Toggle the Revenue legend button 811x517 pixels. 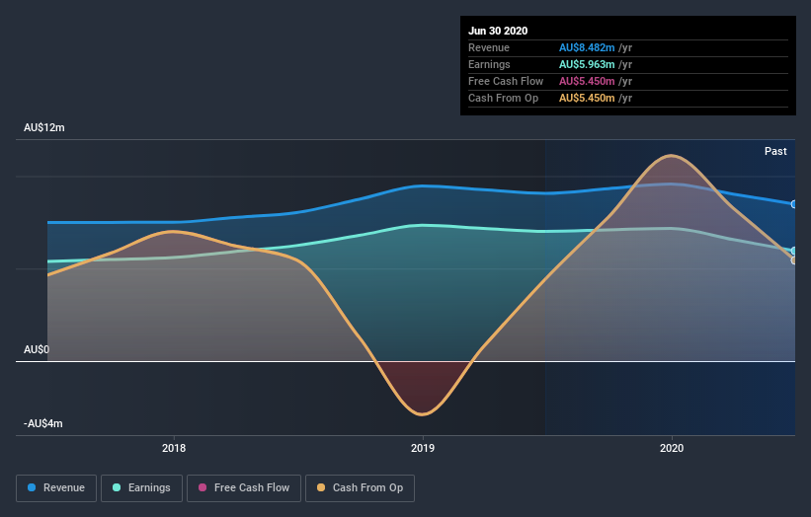coord(56,488)
